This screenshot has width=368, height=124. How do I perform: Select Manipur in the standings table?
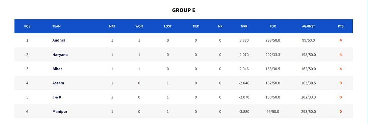(x=60, y=112)
